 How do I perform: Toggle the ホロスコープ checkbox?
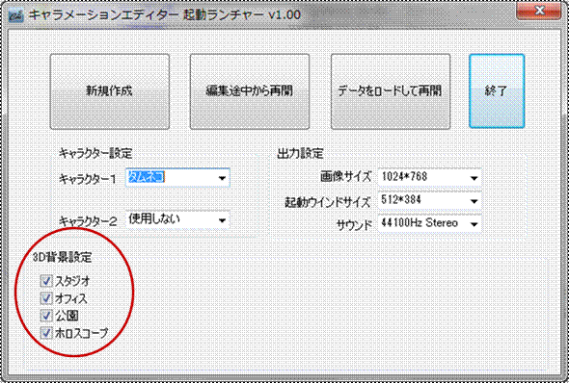click(x=46, y=332)
